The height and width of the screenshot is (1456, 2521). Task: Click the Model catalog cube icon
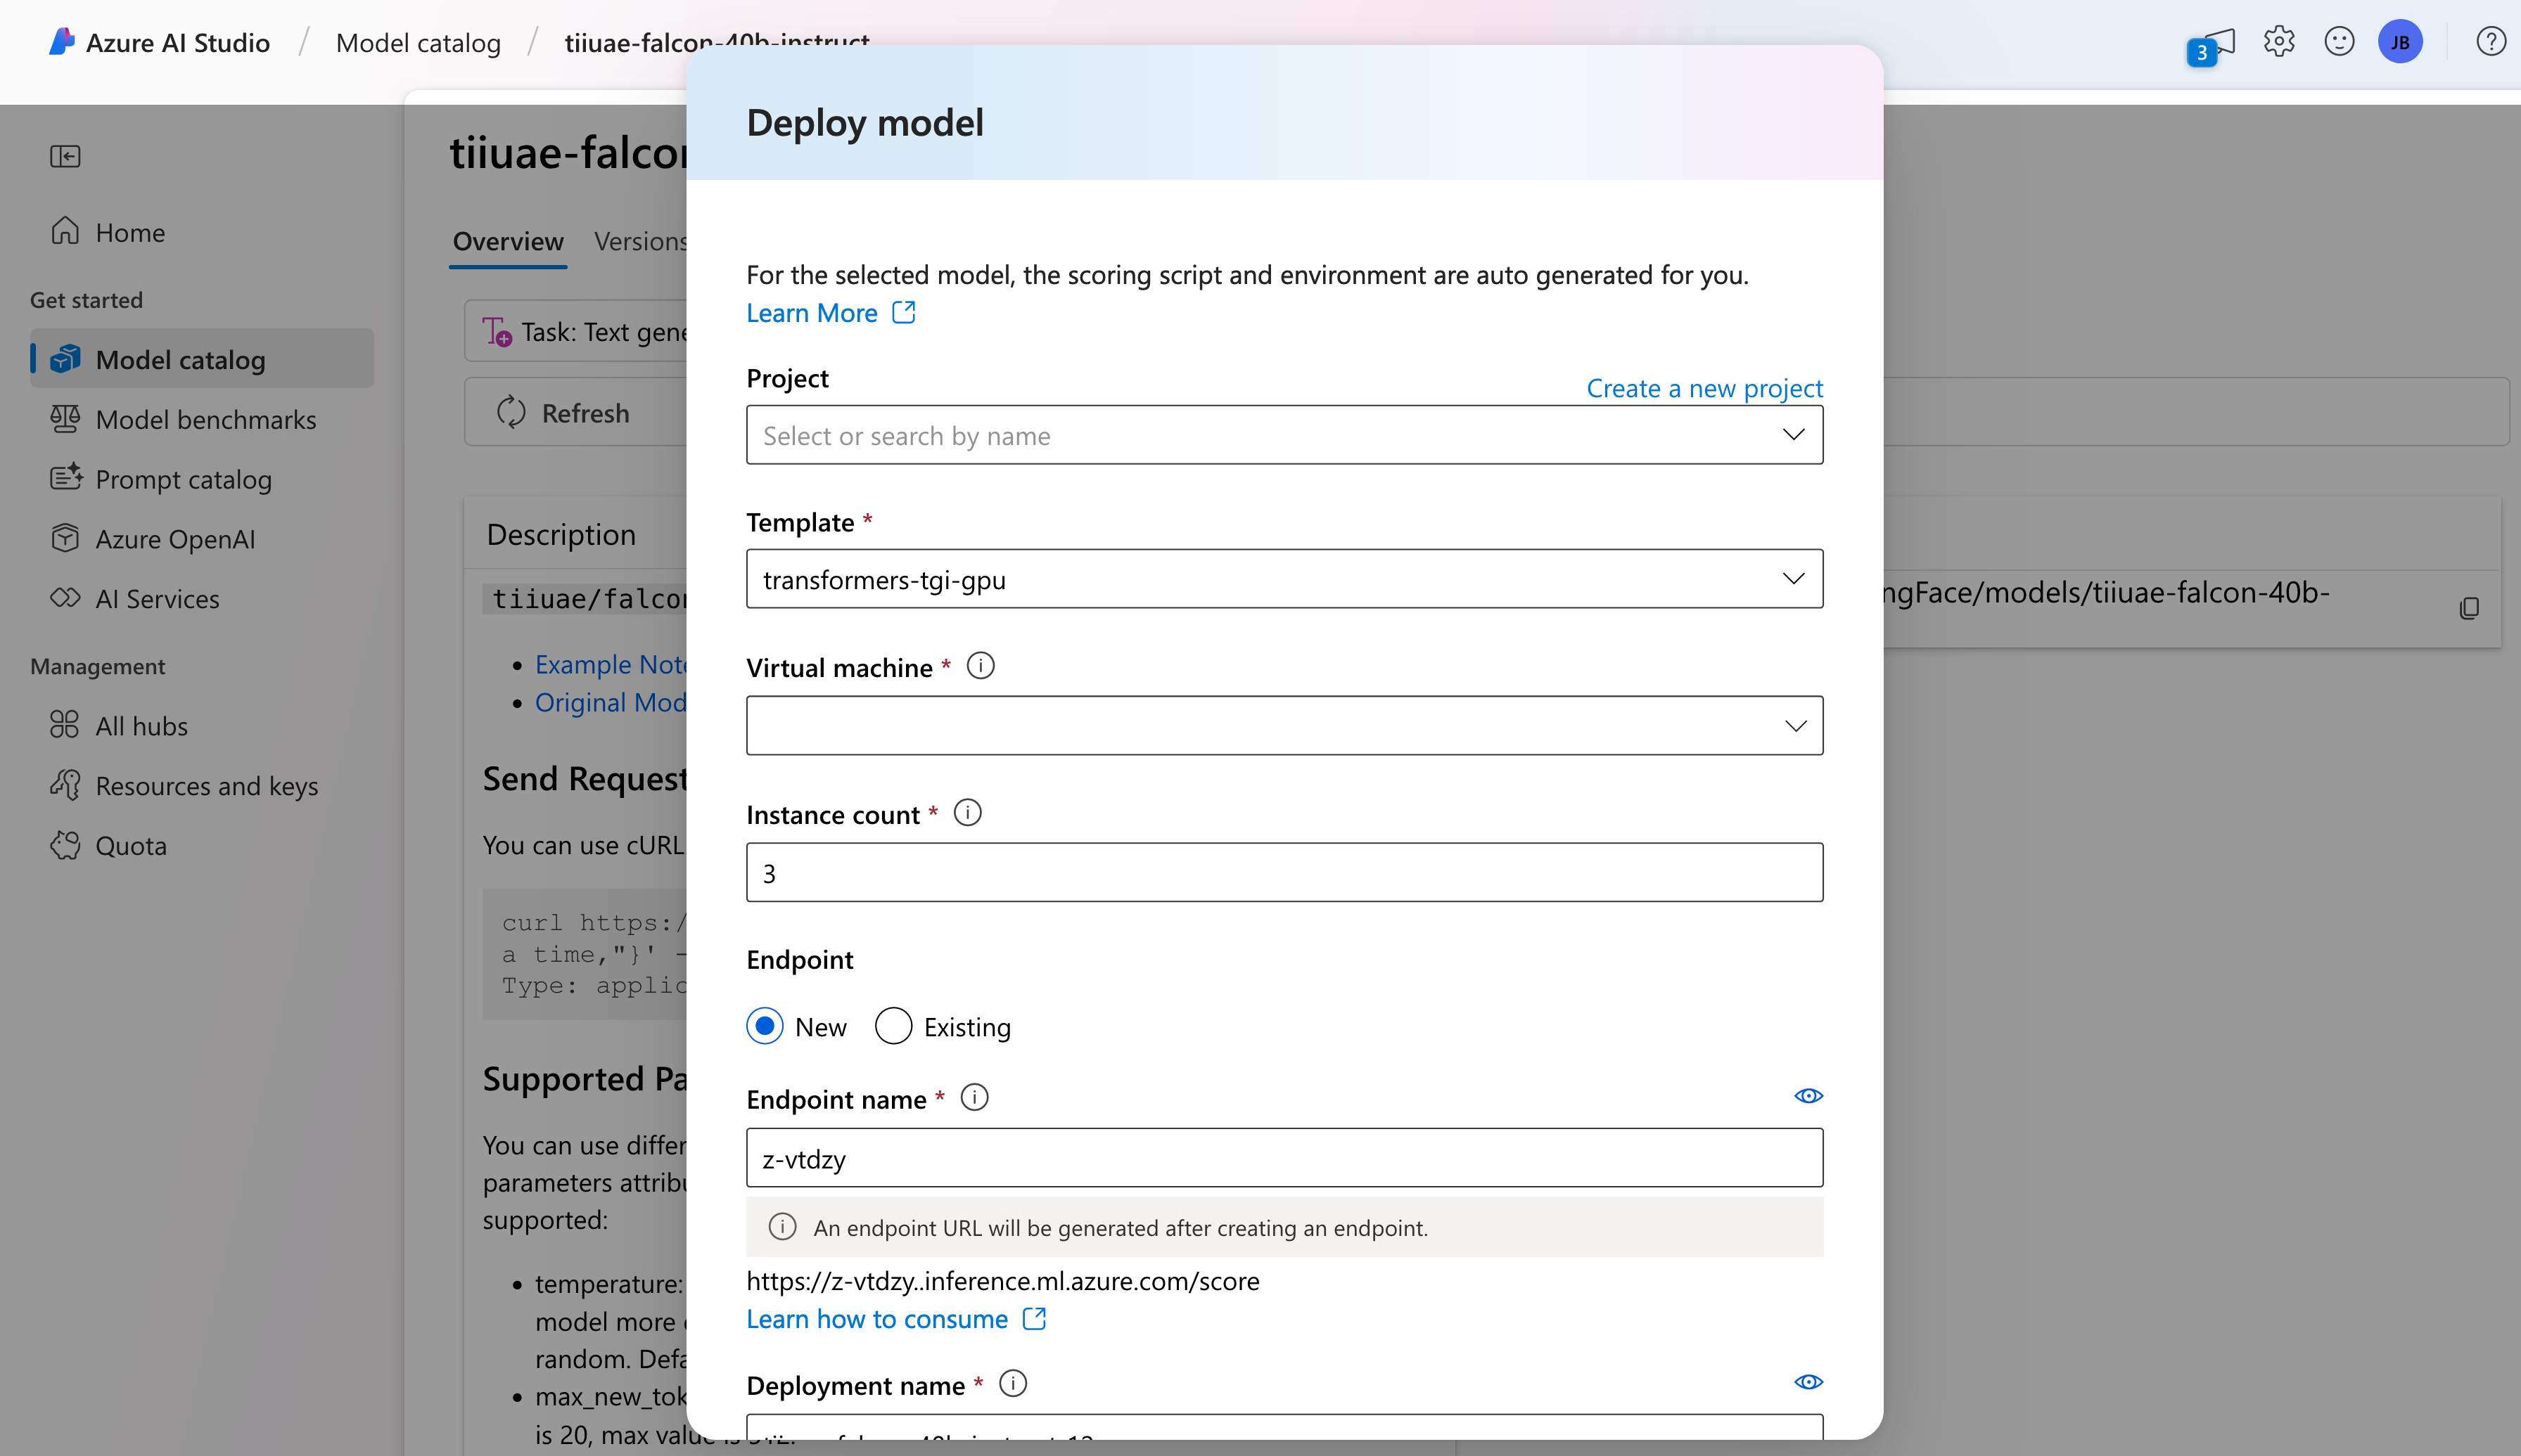coord(65,359)
